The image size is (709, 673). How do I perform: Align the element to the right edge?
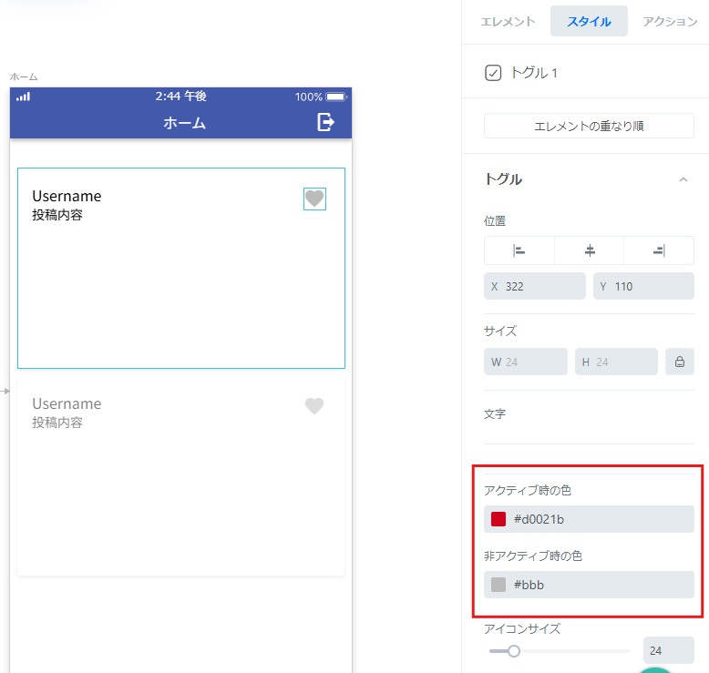pyautogui.click(x=659, y=250)
